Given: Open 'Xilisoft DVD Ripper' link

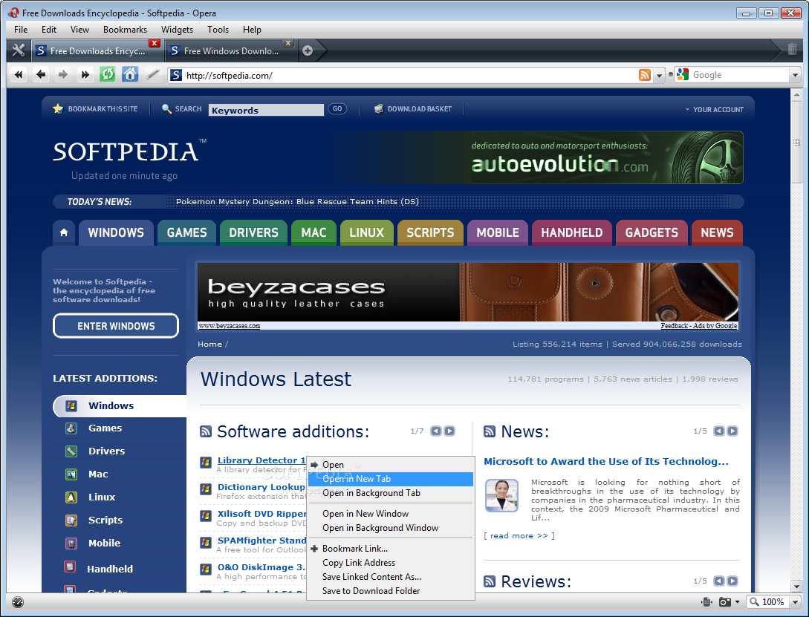Looking at the screenshot, I should click(x=261, y=513).
